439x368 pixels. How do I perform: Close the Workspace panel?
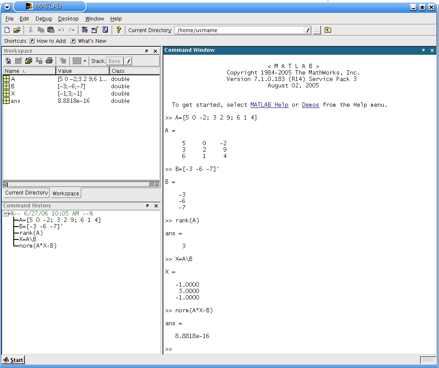pos(155,51)
